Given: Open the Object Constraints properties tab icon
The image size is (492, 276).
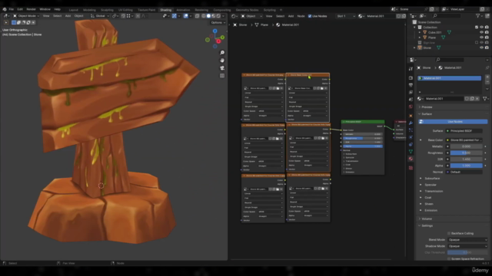Looking at the screenshot, I should 411,145.
